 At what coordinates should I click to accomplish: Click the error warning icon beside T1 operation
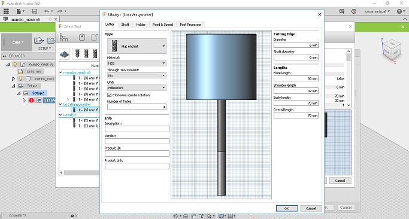tap(32, 100)
